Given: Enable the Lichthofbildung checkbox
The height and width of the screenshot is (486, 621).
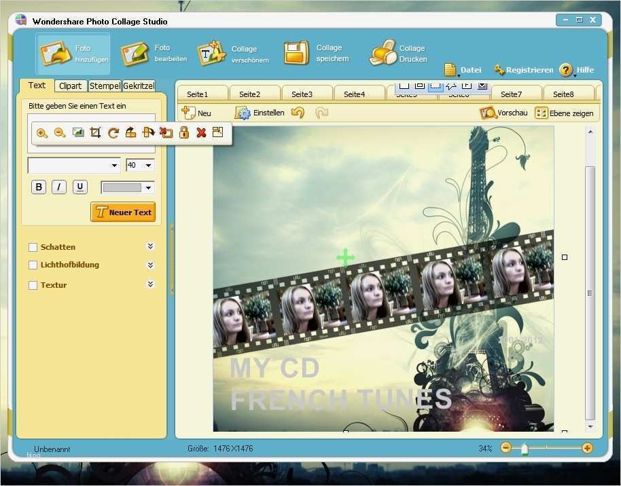Looking at the screenshot, I should tap(33, 265).
